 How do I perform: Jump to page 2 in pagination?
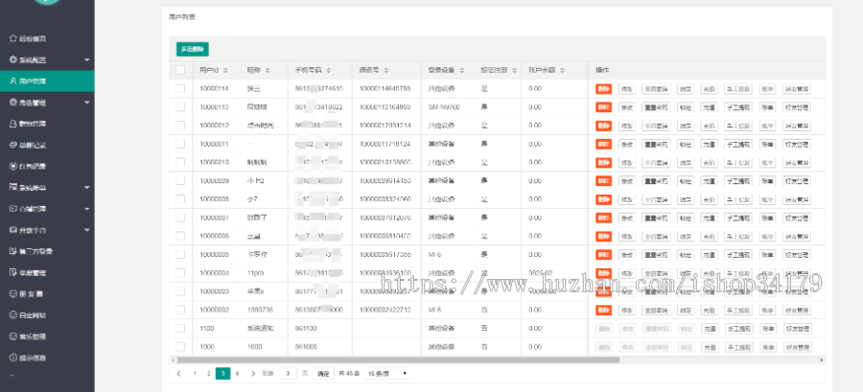pos(209,373)
